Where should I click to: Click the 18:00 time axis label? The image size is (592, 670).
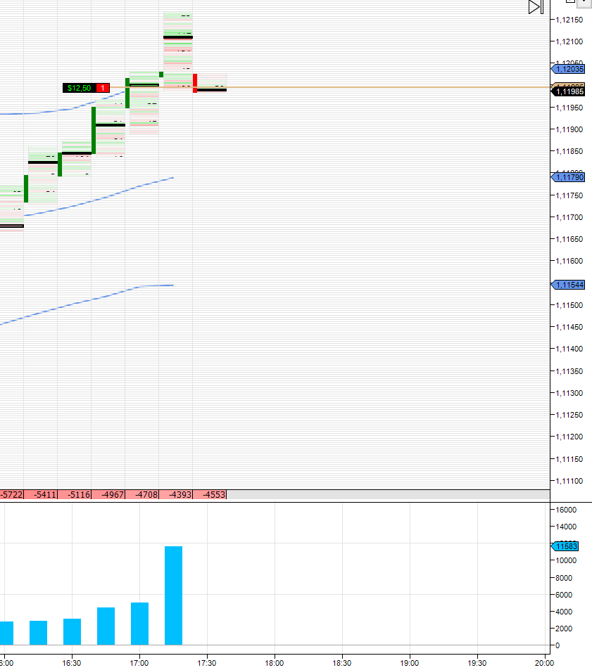tap(275, 663)
